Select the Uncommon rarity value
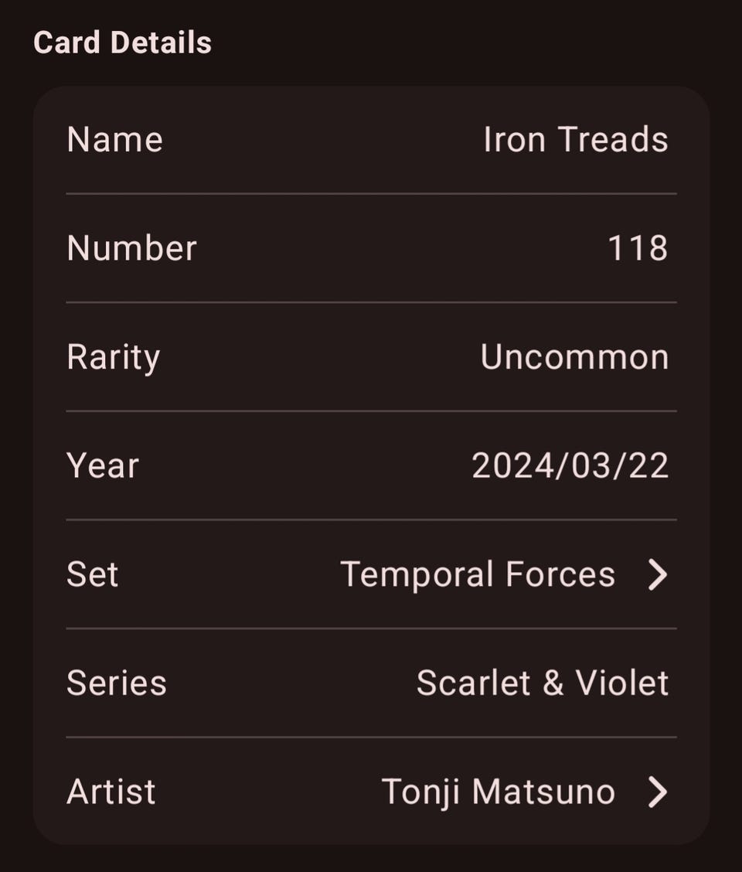Image resolution: width=742 pixels, height=872 pixels. (574, 357)
